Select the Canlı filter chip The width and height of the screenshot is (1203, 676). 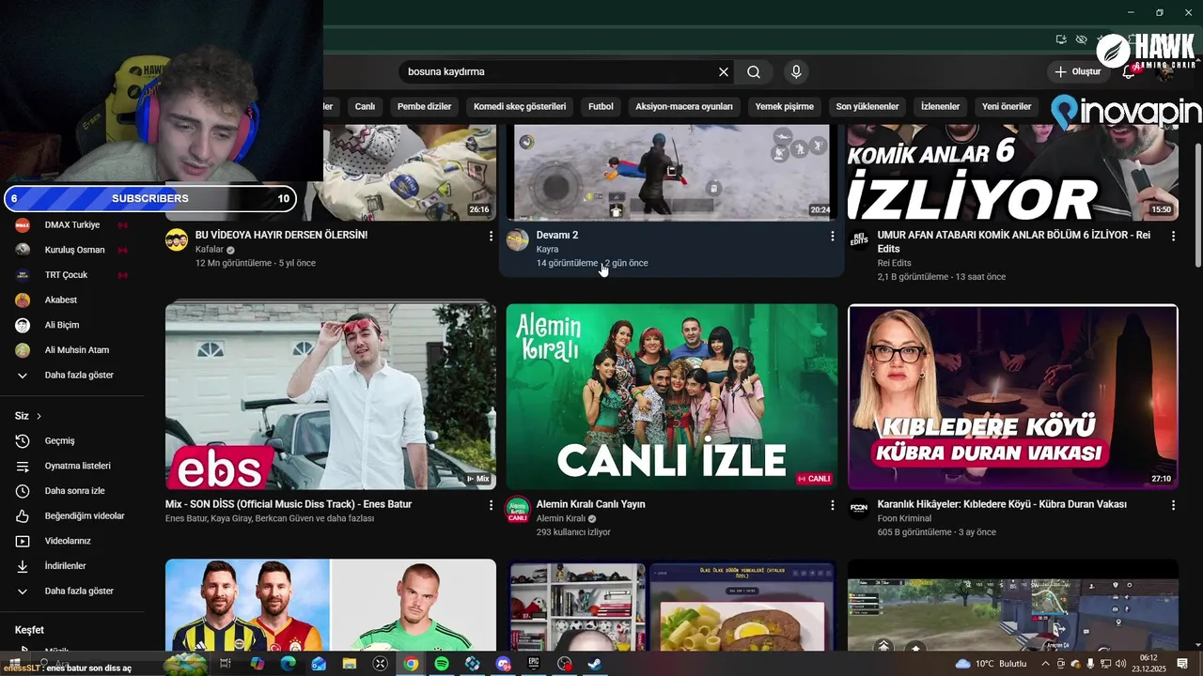(x=365, y=107)
